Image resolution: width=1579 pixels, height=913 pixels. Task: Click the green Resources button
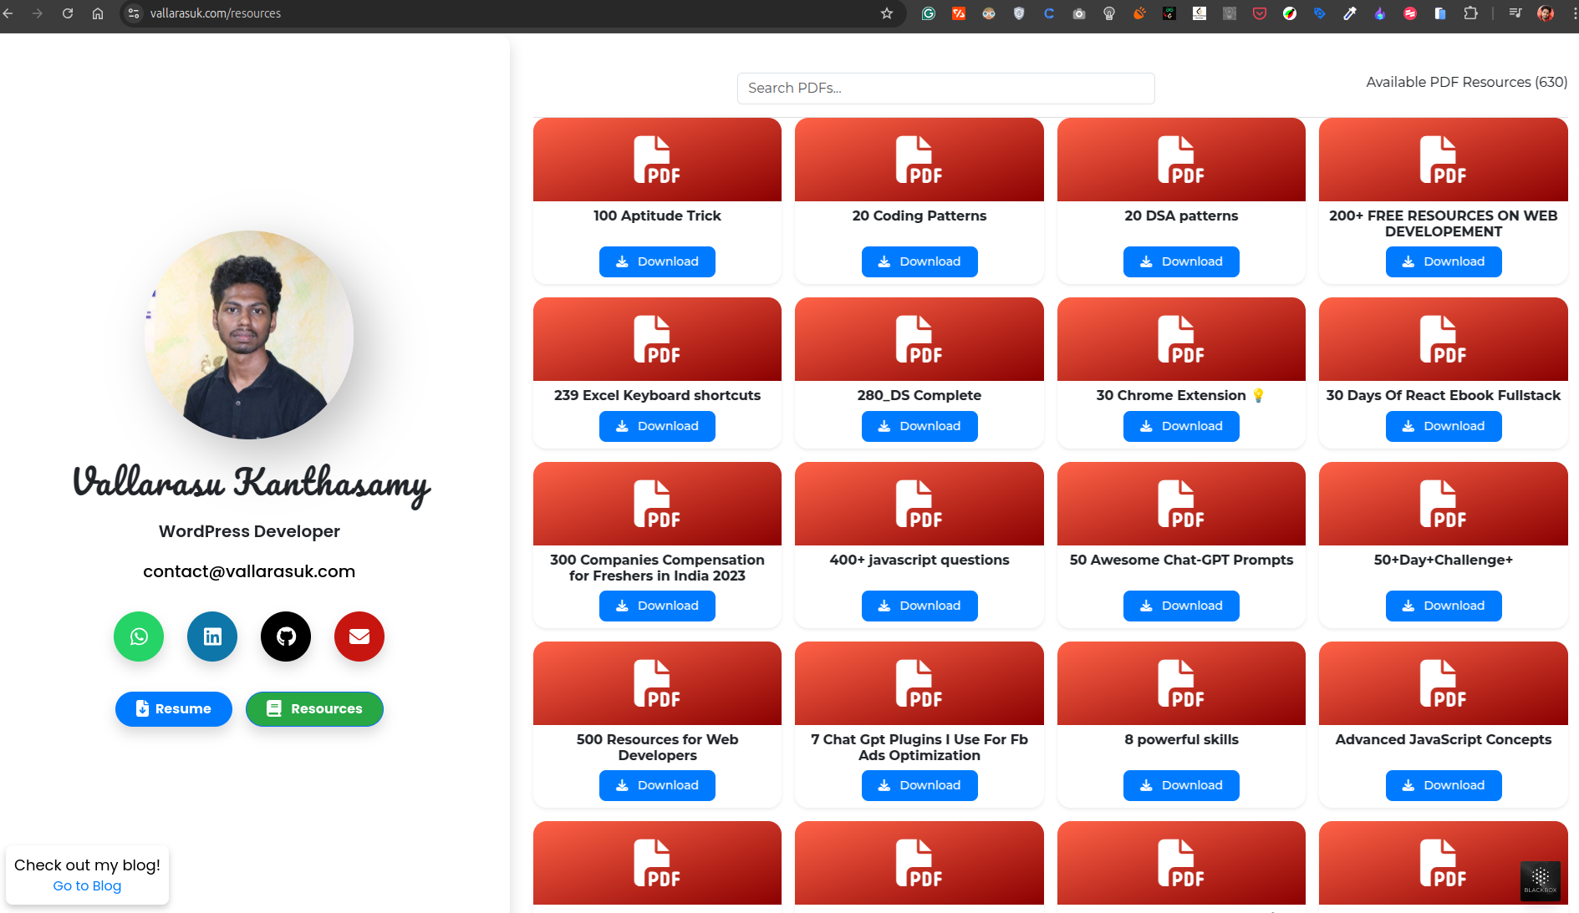click(314, 708)
